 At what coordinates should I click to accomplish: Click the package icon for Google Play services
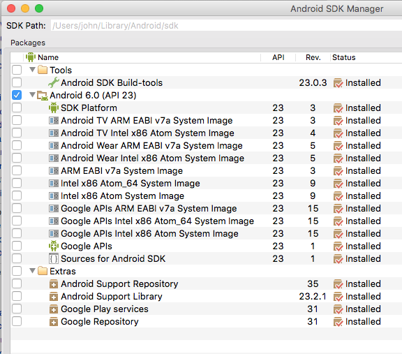tap(54, 309)
